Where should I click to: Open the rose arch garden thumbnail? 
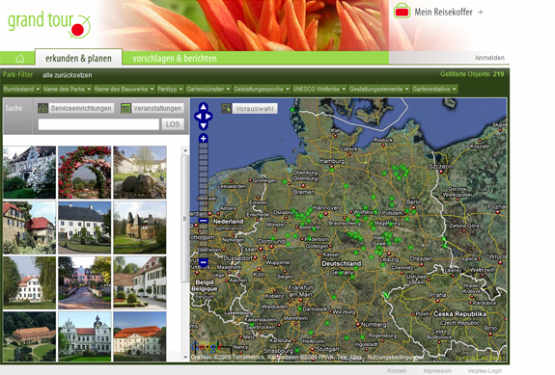pyautogui.click(x=85, y=173)
